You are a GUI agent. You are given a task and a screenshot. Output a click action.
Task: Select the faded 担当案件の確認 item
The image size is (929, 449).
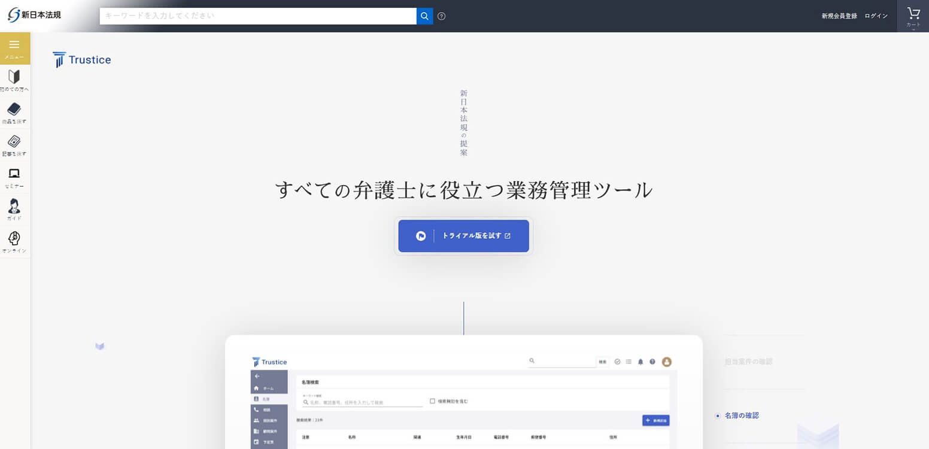tap(748, 362)
